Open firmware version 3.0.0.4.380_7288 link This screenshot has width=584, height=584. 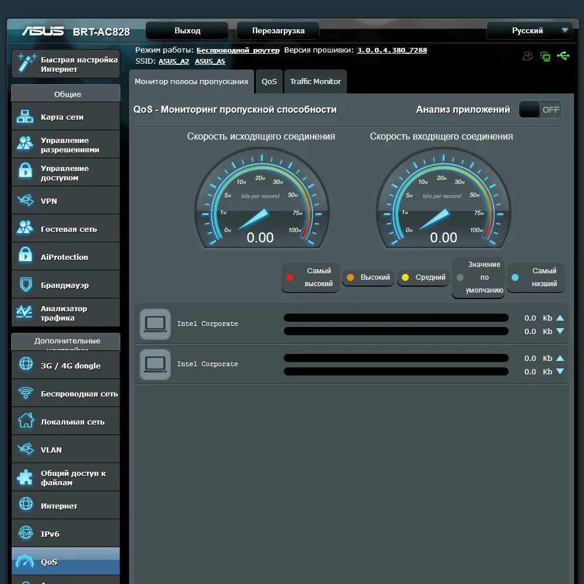[392, 50]
